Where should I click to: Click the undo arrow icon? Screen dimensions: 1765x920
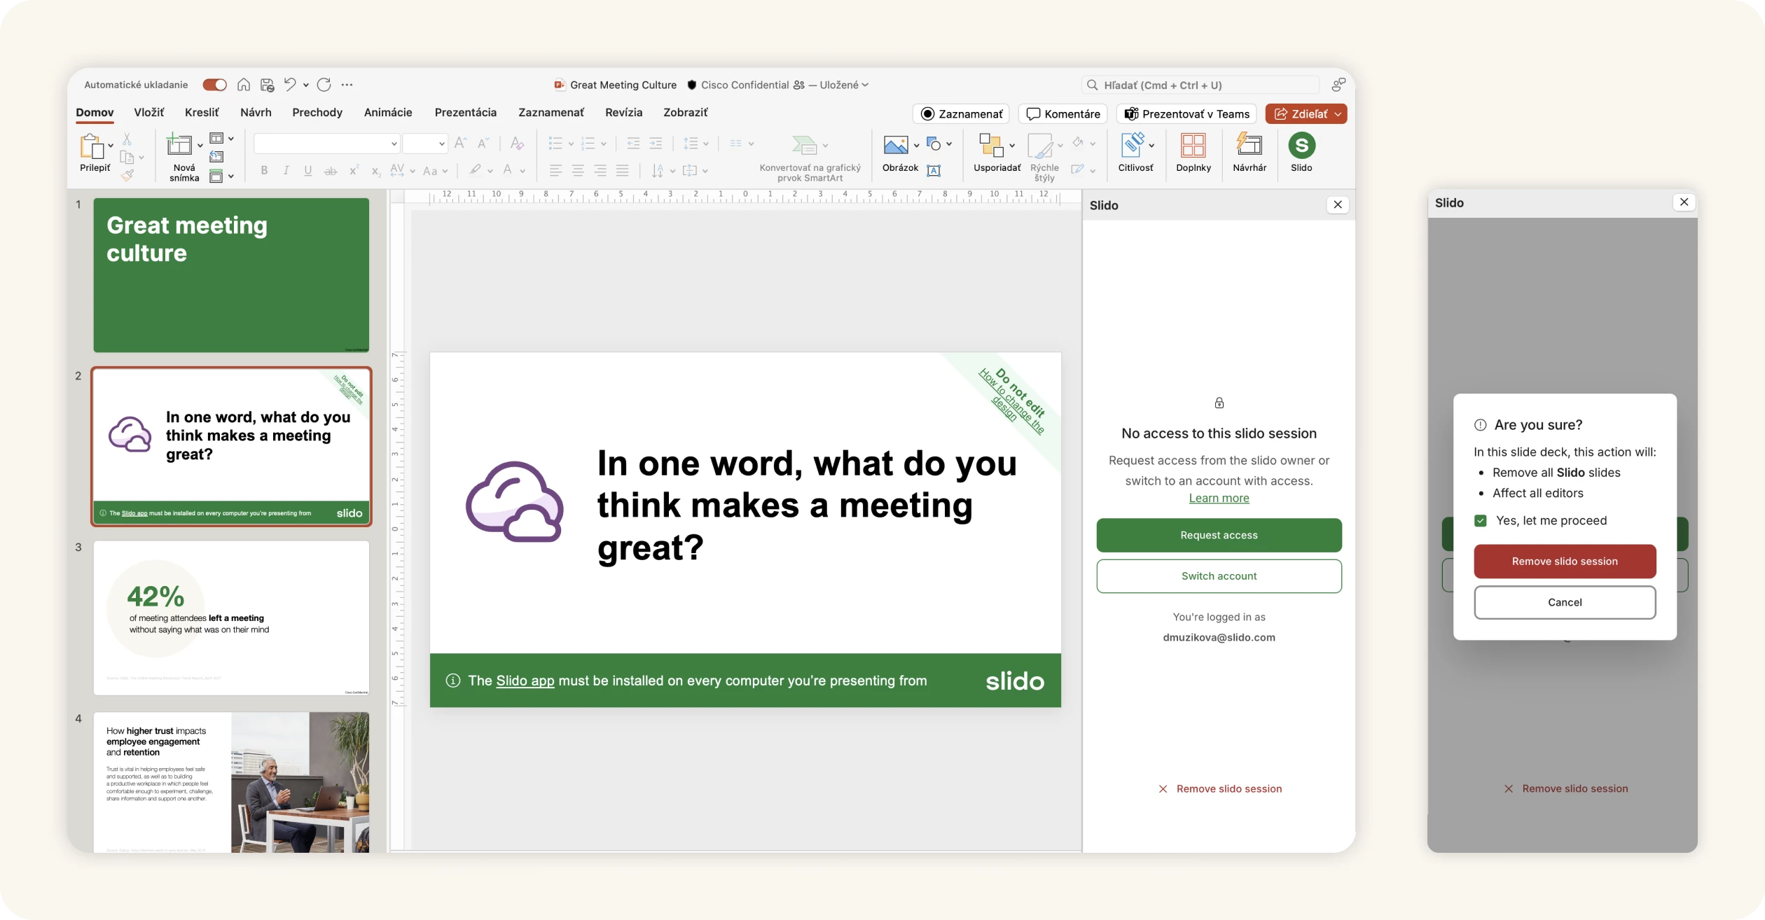pyautogui.click(x=290, y=84)
